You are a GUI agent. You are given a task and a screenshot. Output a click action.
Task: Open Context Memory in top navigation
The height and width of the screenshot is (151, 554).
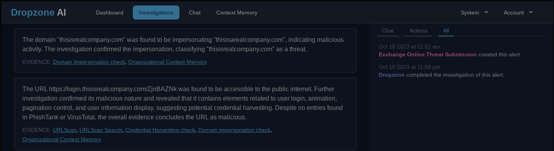[237, 13]
